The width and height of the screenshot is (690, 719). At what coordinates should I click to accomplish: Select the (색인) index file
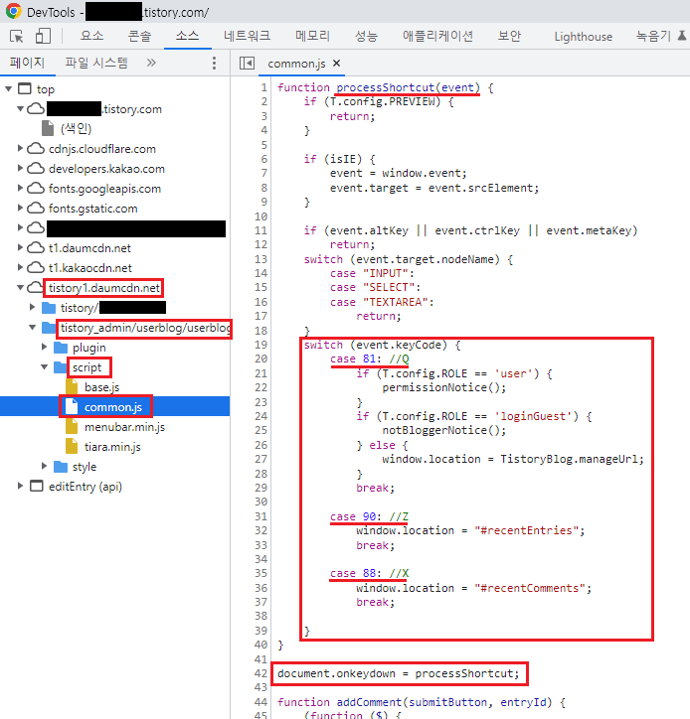point(76,129)
